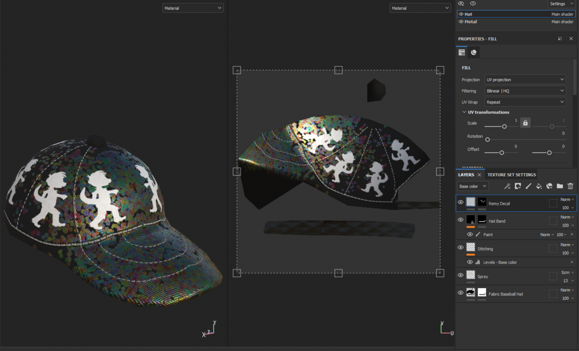Select the Hat texture set

click(516, 14)
